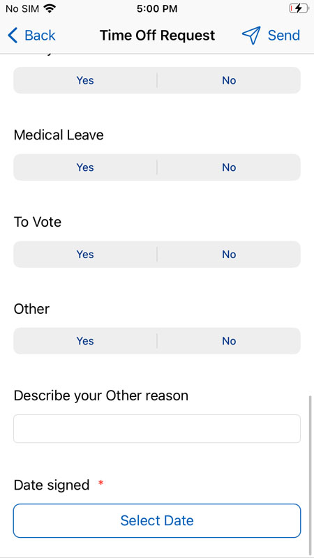Select Yes for Medical Leave
314x558 pixels.
click(x=85, y=167)
